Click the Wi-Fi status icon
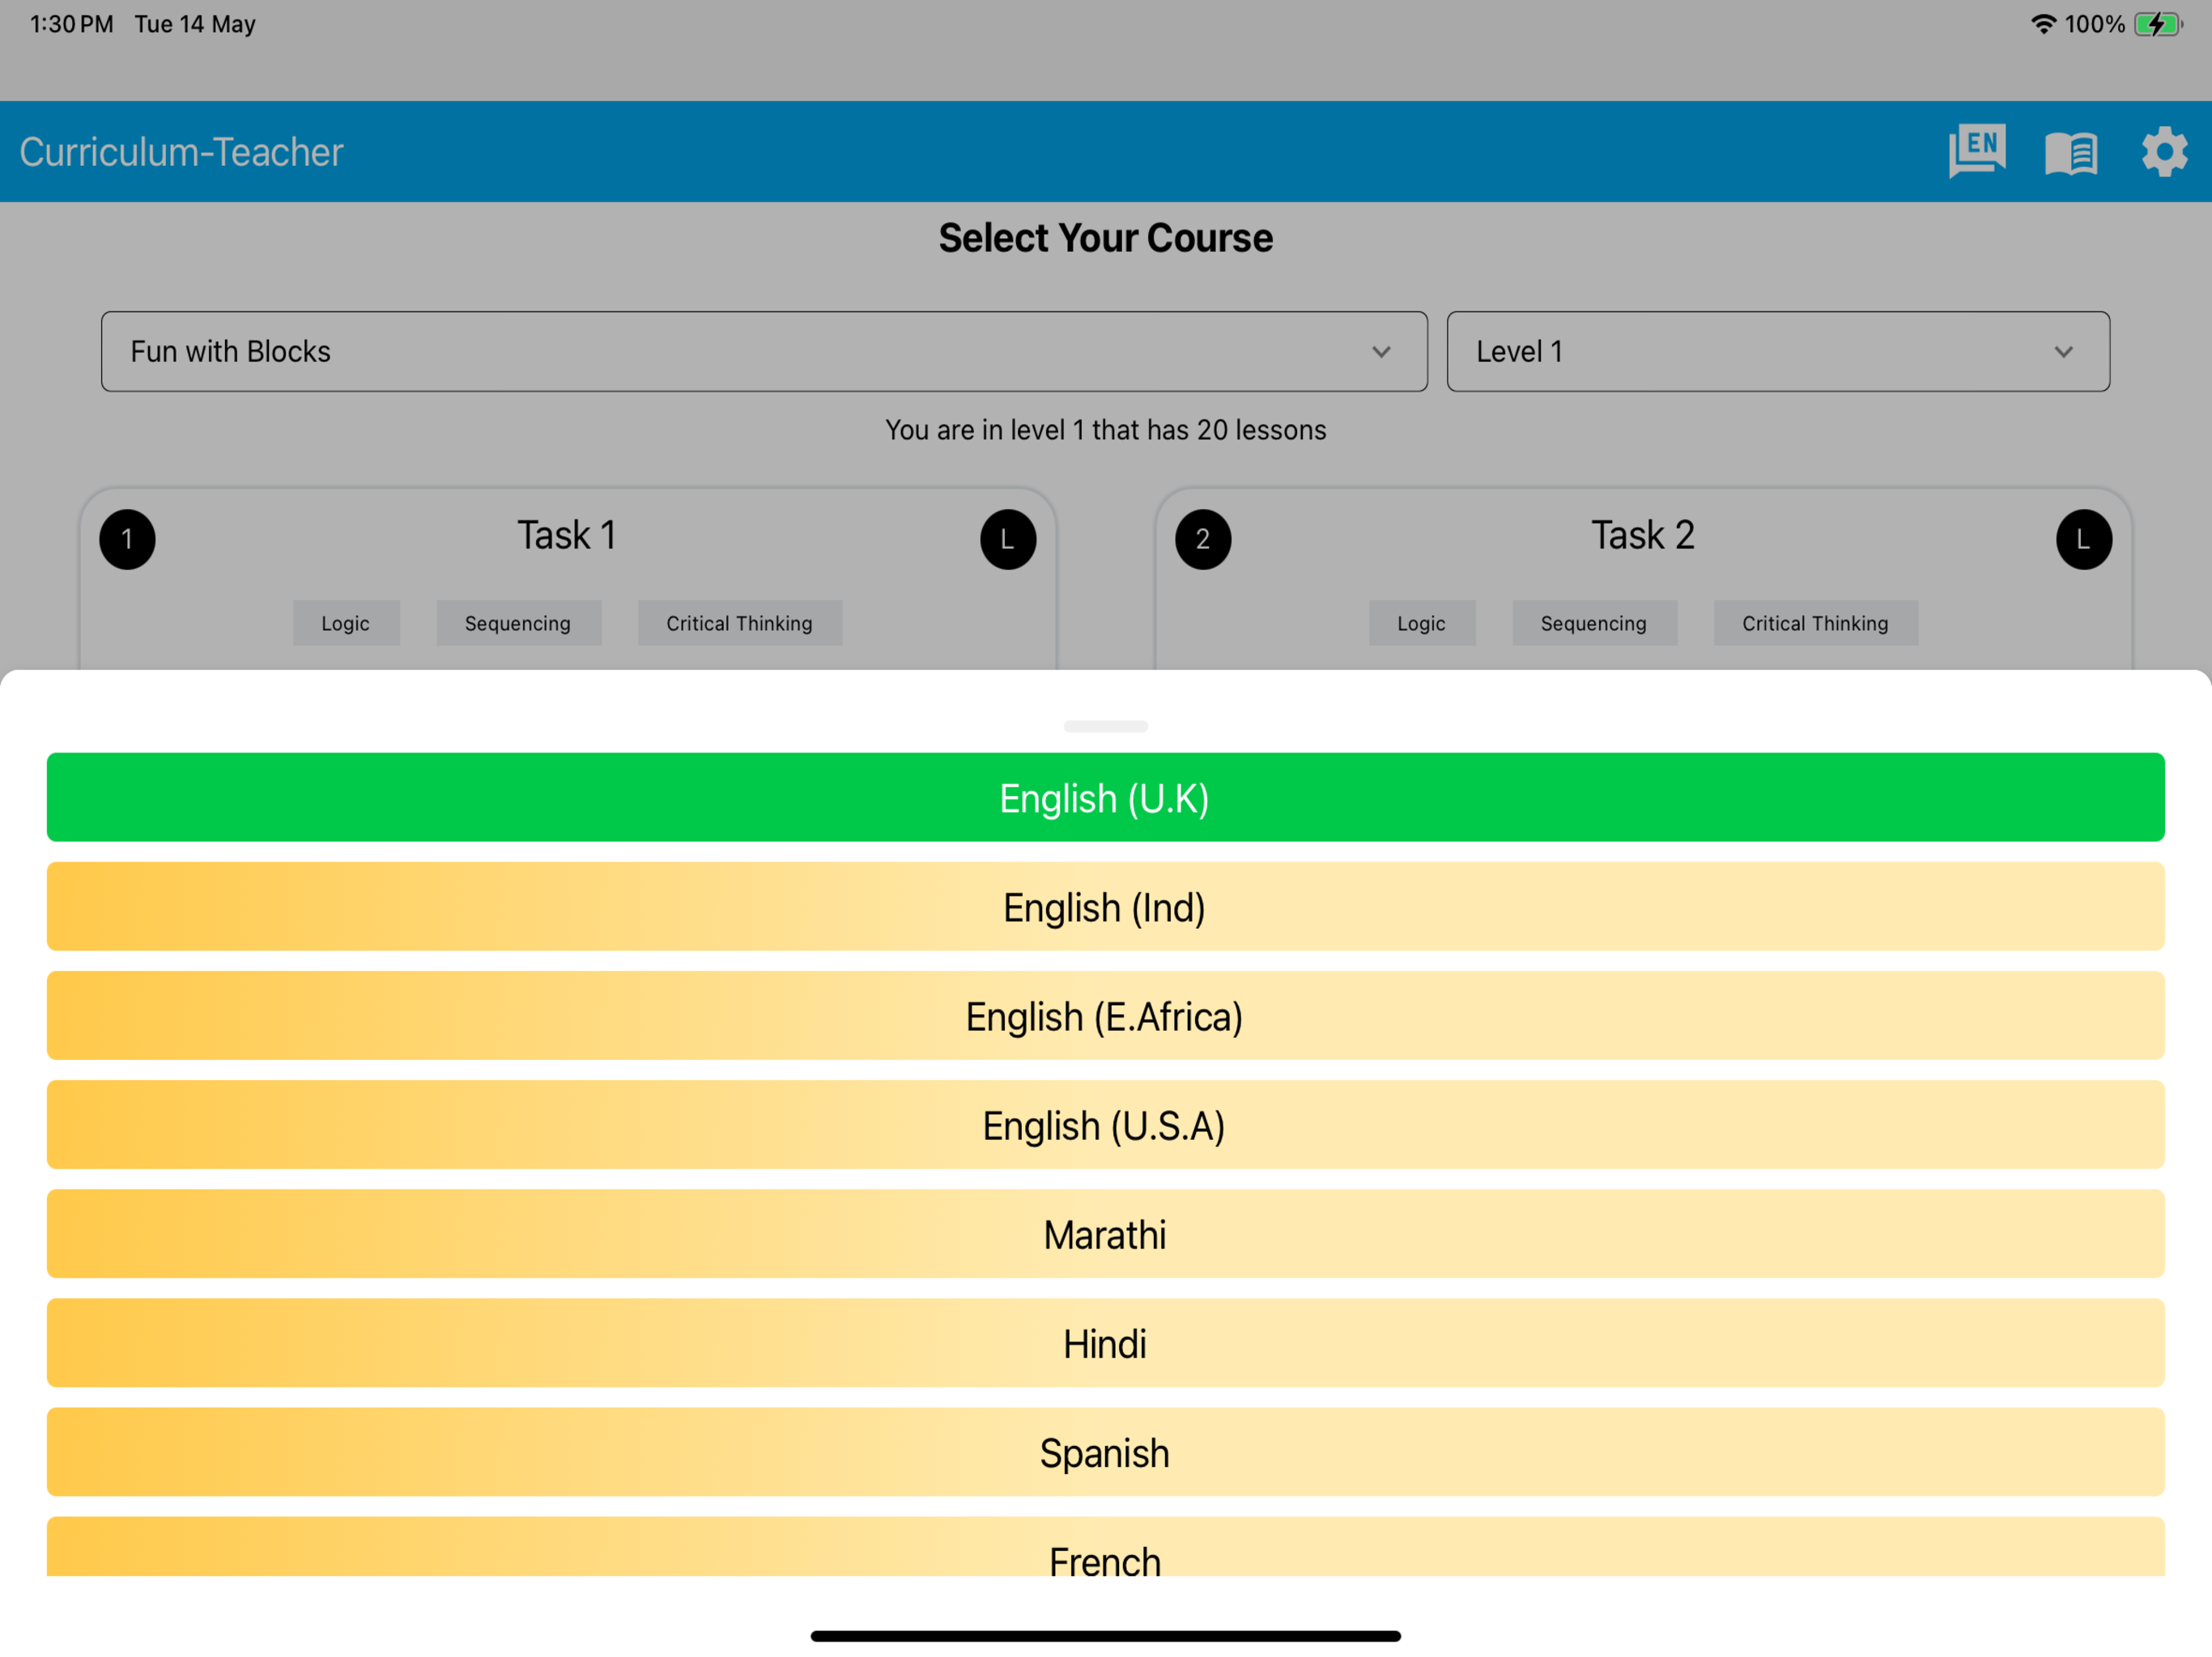This screenshot has width=2212, height=1657. pos(2043,24)
